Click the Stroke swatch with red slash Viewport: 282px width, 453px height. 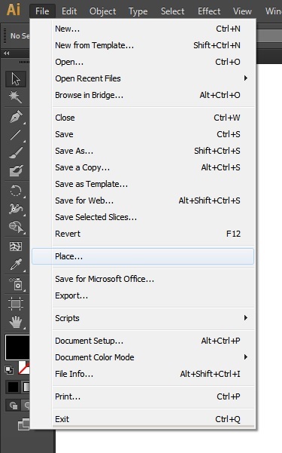click(24, 368)
